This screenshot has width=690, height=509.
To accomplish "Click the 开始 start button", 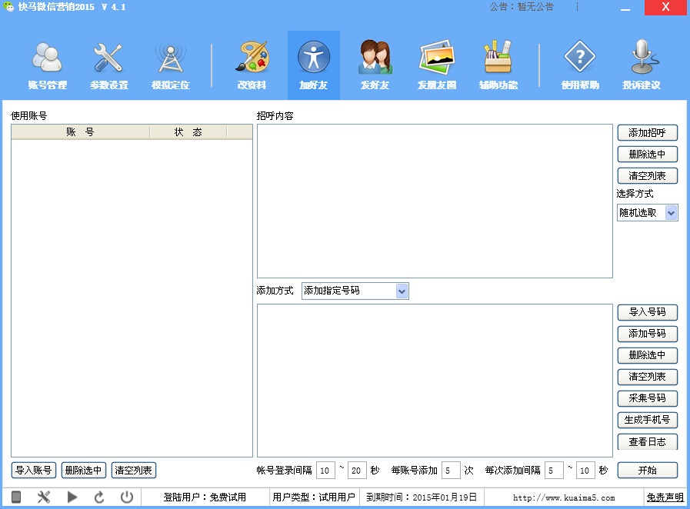I will 648,471.
